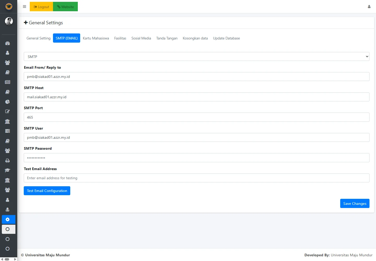The height and width of the screenshot is (261, 376).
Task: Click the Test Email Configuration button
Action: 47,191
